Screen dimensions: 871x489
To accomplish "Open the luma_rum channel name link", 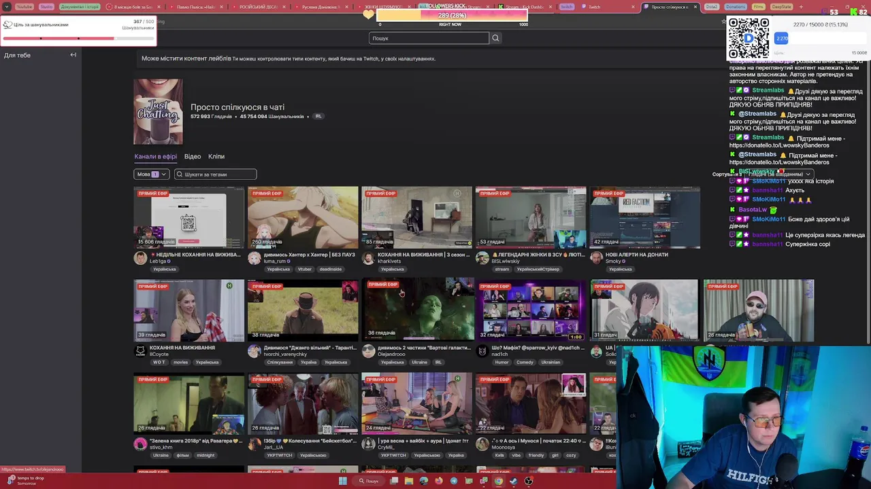I will pos(274,261).
